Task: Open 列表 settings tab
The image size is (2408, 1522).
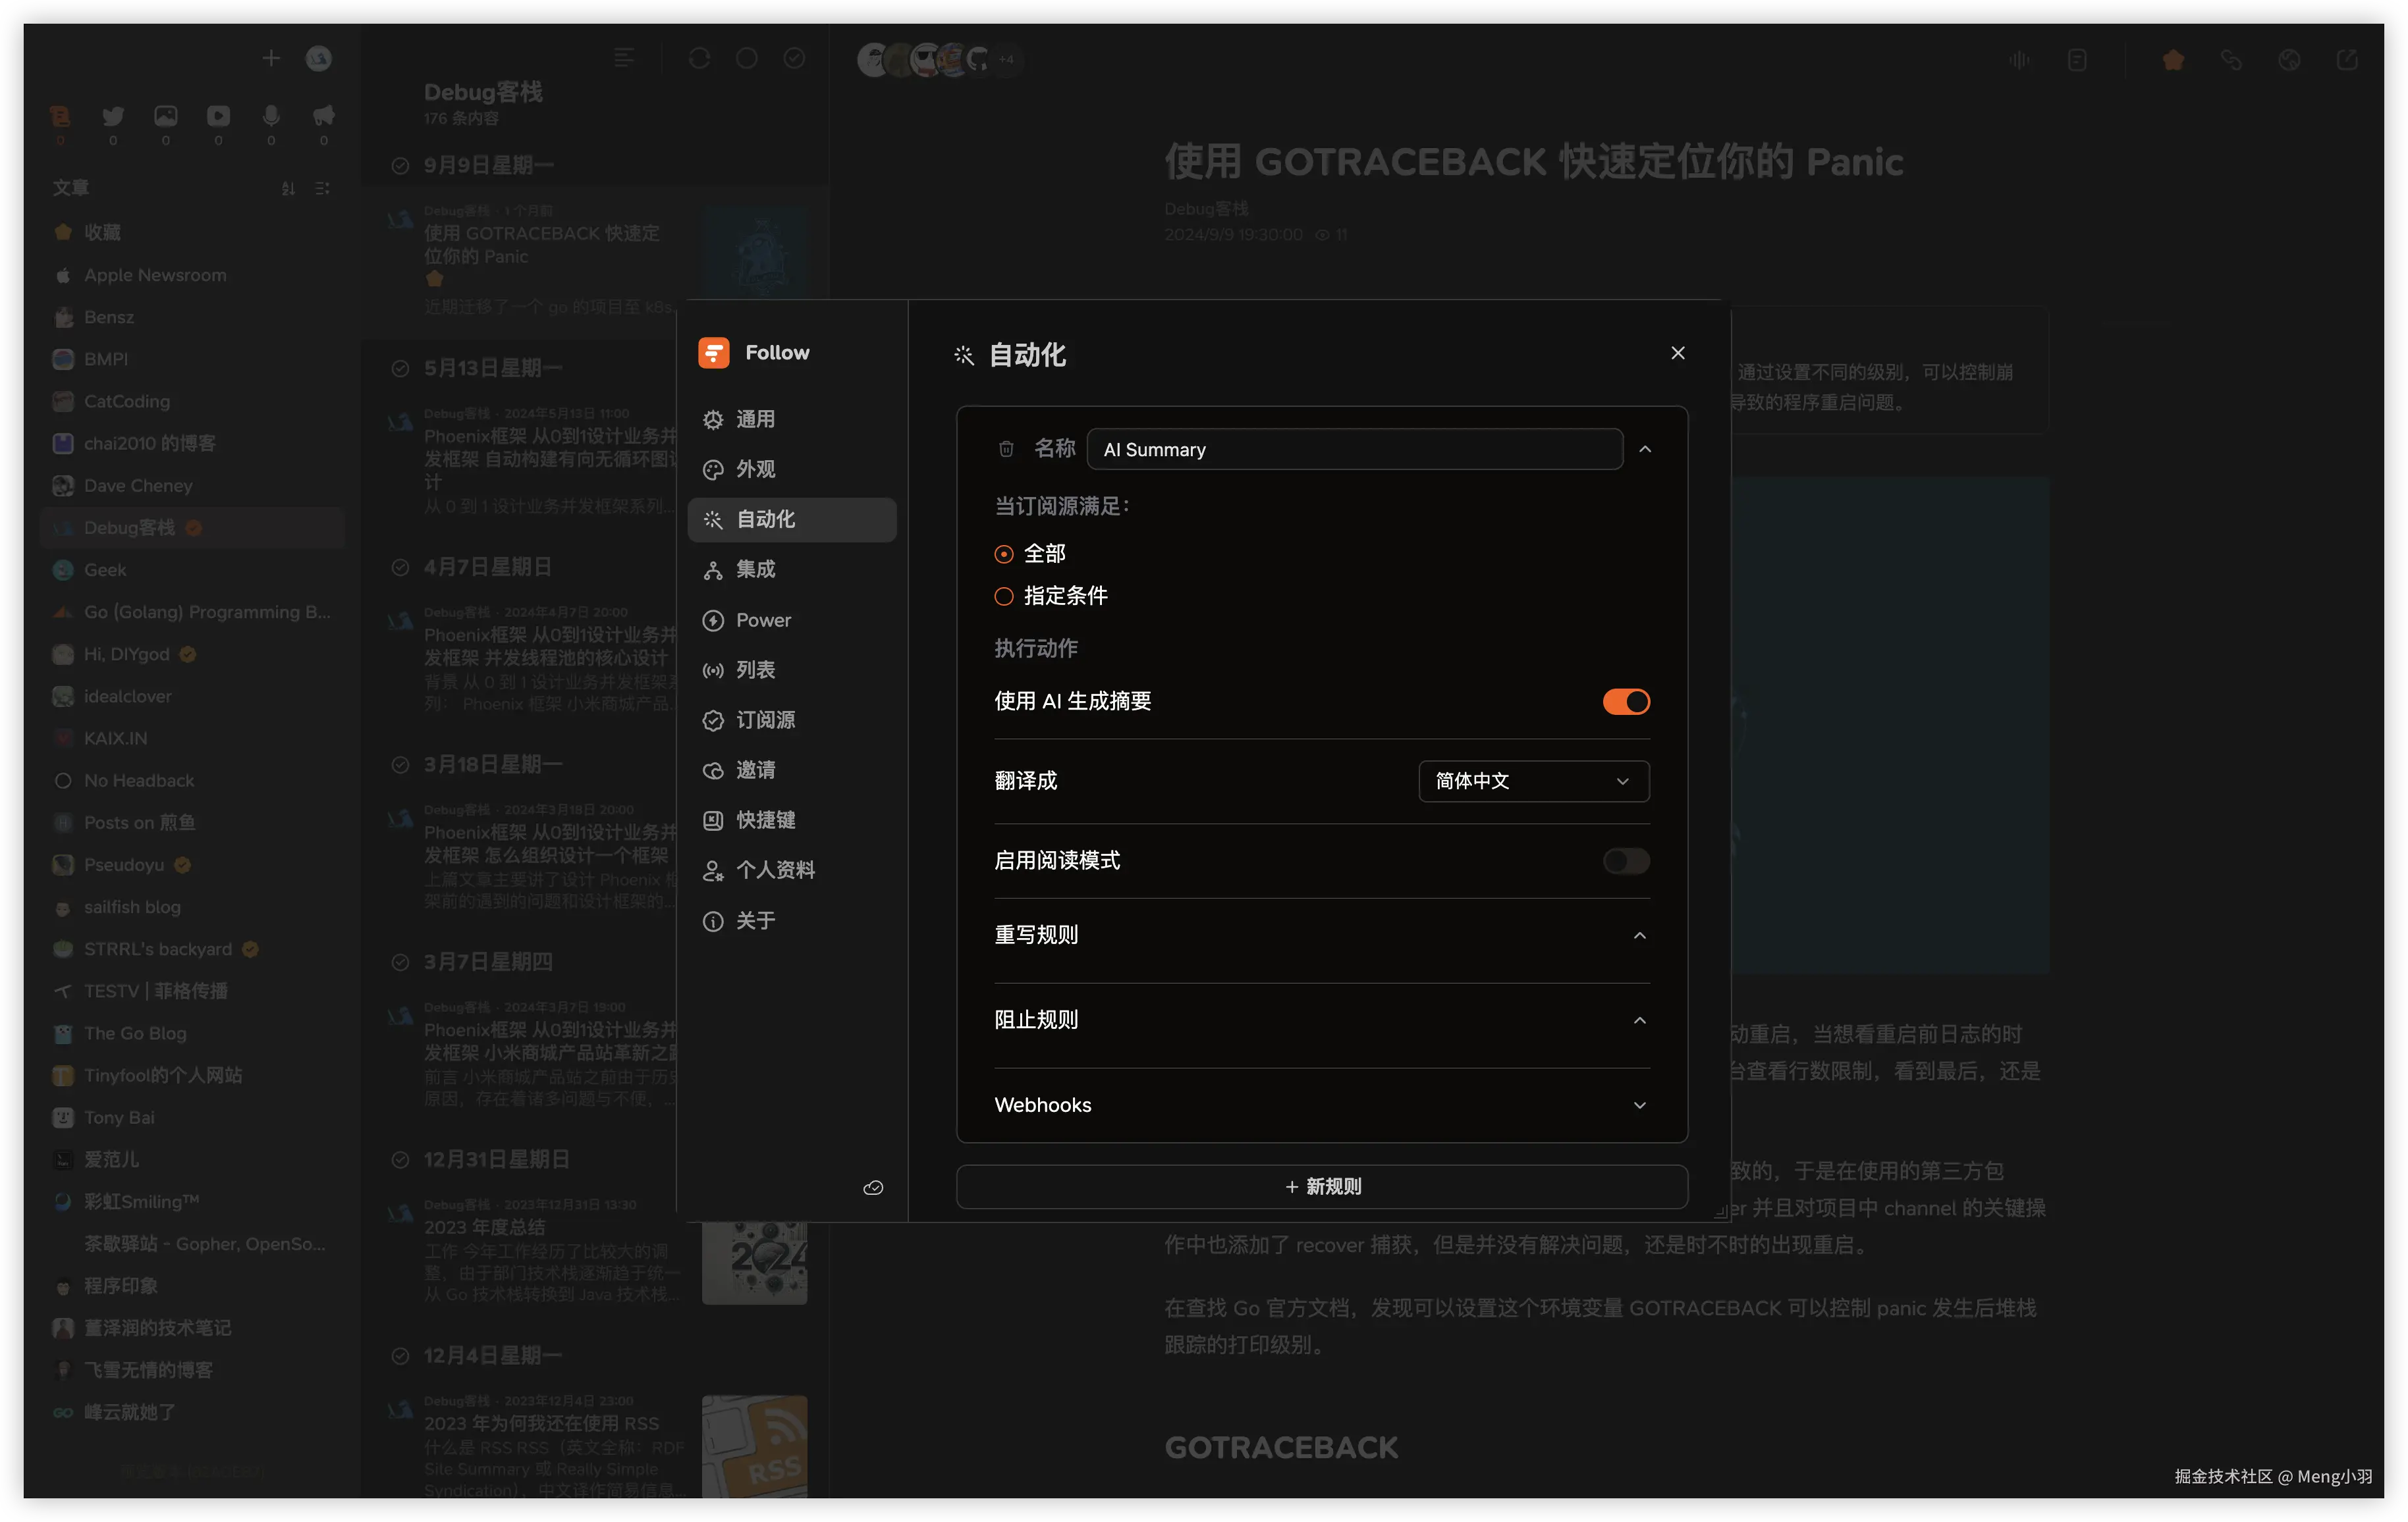Action: click(x=792, y=671)
